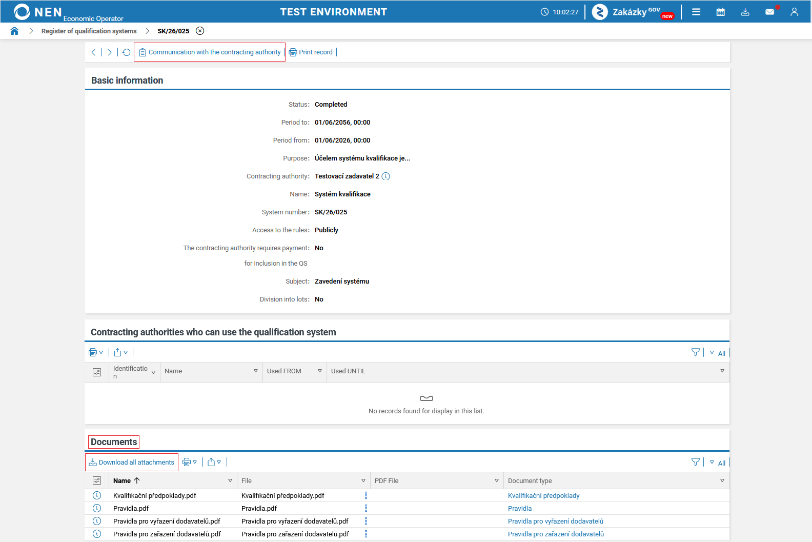
Task: Open column settings for Documents table
Action: (97, 480)
